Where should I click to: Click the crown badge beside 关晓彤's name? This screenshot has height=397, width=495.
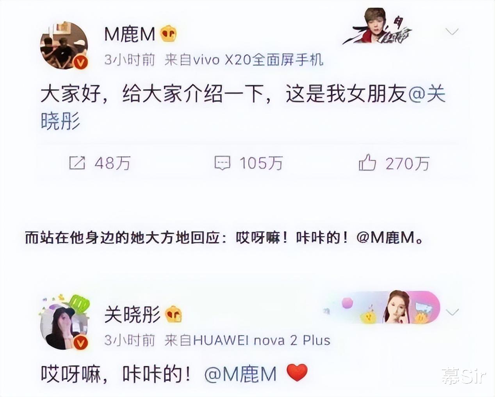click(174, 314)
